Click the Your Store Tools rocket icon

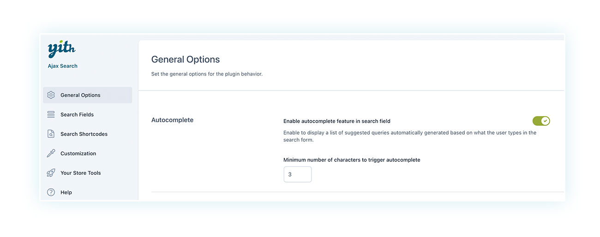click(x=51, y=173)
